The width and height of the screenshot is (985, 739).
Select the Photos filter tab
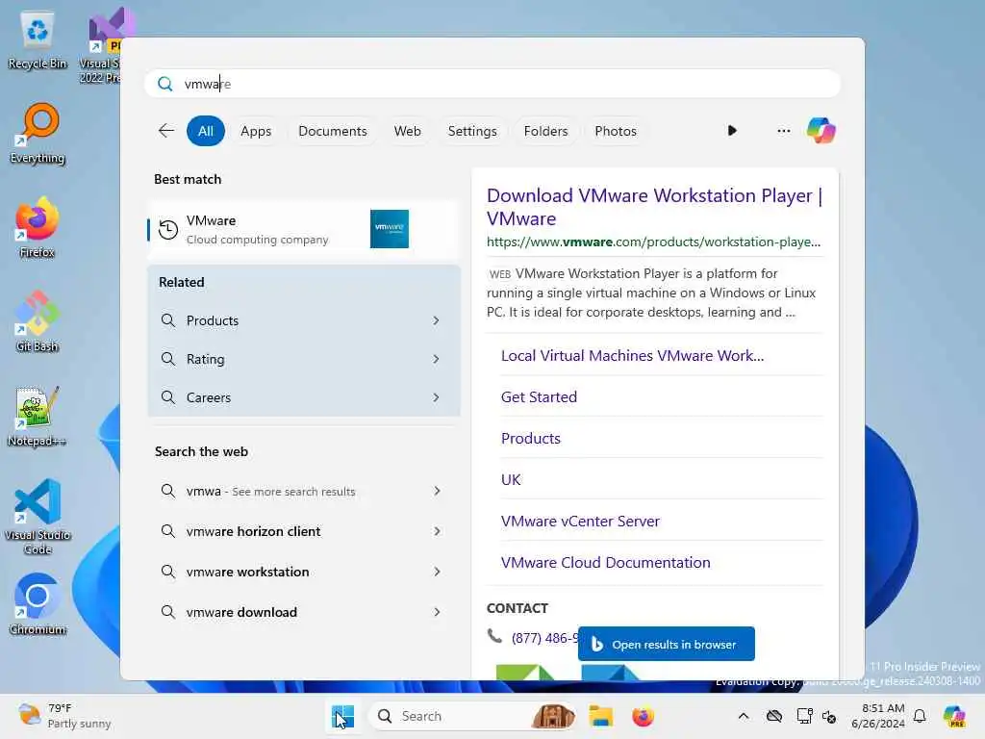click(615, 131)
